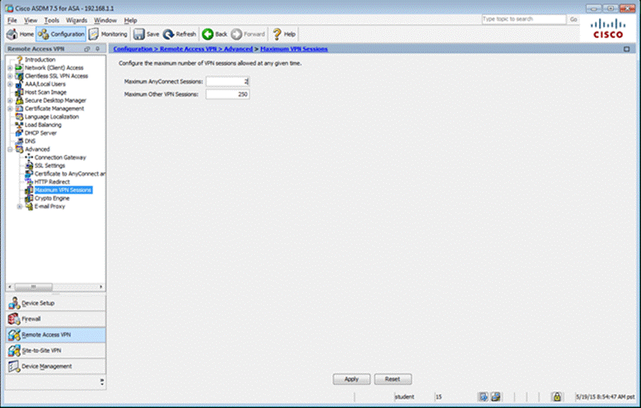The image size is (641, 408).
Task: Expand the E-mail Proxy tree node
Action: (x=19, y=206)
